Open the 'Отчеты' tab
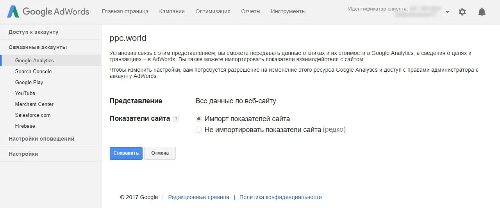 tap(251, 12)
